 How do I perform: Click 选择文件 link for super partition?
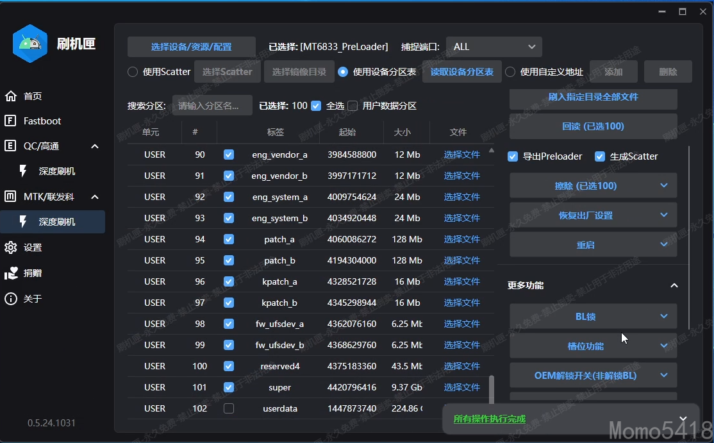(461, 387)
